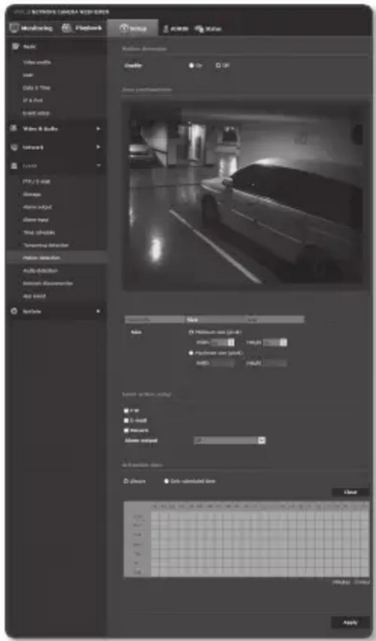Screen dimensions: 376x641
Task: Click the Clear schedule button
Action: tap(350, 492)
